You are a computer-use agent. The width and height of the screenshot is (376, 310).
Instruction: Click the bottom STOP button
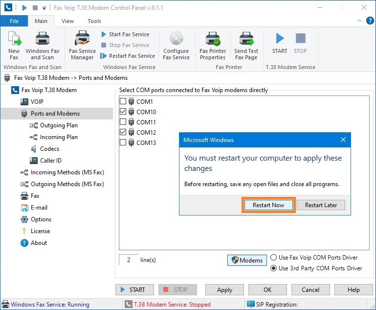point(177,290)
